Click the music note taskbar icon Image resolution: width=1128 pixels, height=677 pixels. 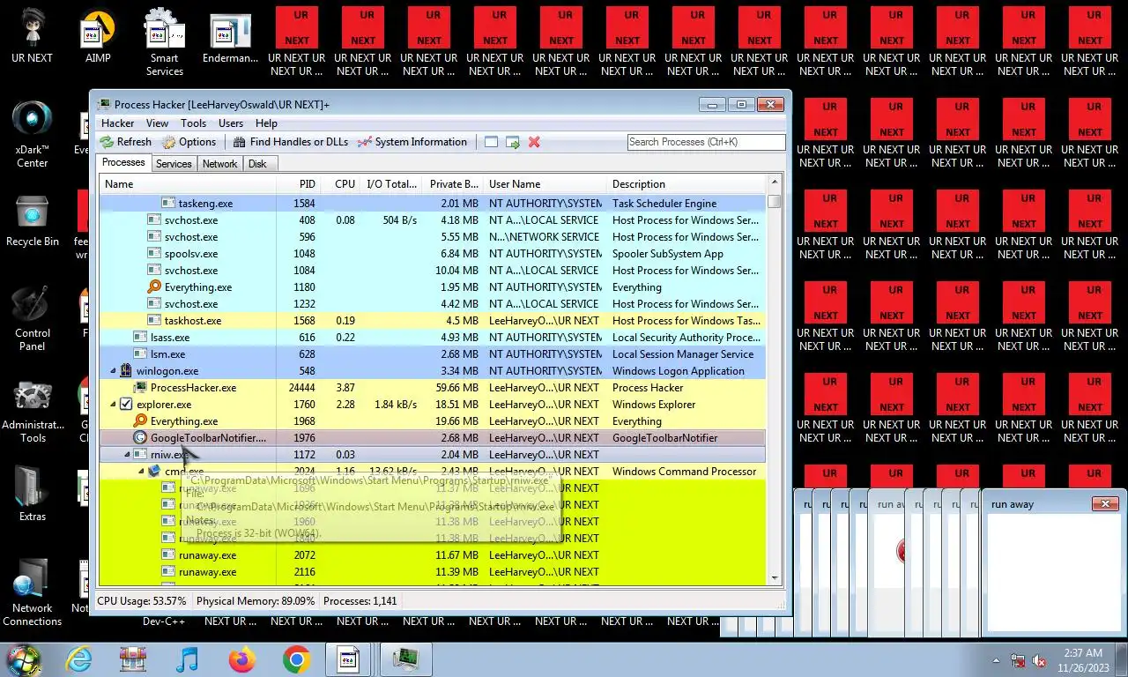click(187, 659)
